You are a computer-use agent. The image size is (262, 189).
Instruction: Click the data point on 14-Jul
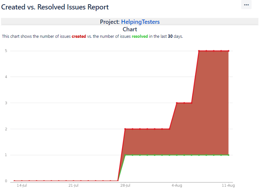[x=22, y=181]
